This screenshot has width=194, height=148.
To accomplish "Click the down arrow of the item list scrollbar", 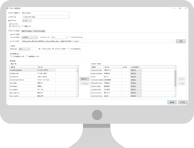I will pyautogui.click(x=77, y=96).
